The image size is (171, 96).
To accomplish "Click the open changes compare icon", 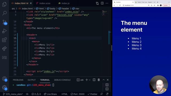I will click(97, 3).
